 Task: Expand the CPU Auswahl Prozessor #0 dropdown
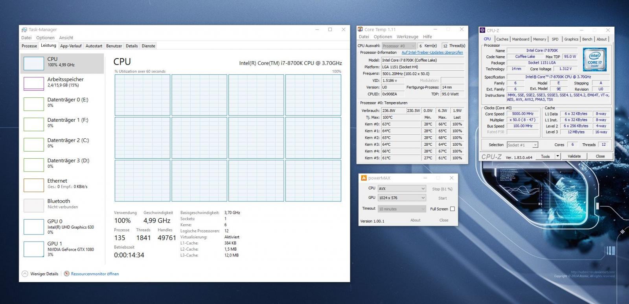(399, 46)
